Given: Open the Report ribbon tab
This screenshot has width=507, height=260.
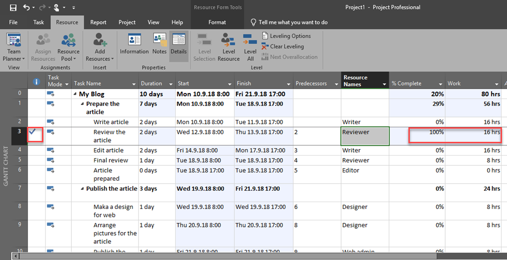Looking at the screenshot, I should tap(98, 22).
